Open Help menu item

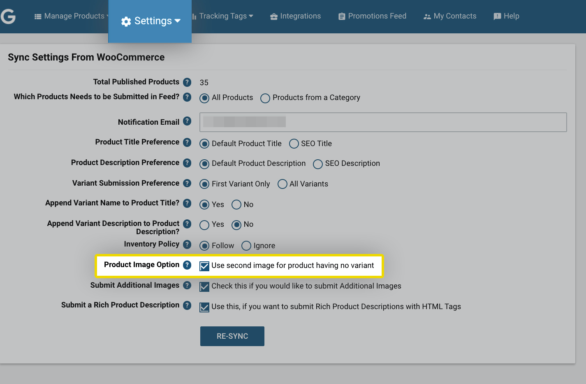click(506, 16)
